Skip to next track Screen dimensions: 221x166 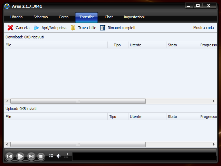point(31,157)
